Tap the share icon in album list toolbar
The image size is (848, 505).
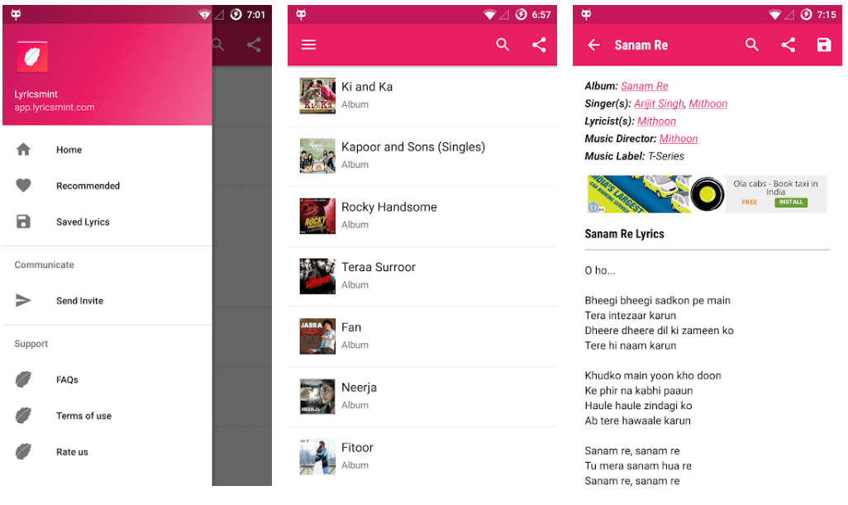539,45
